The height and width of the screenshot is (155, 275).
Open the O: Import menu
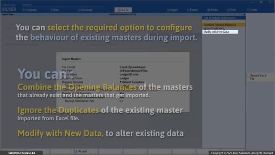172,10
